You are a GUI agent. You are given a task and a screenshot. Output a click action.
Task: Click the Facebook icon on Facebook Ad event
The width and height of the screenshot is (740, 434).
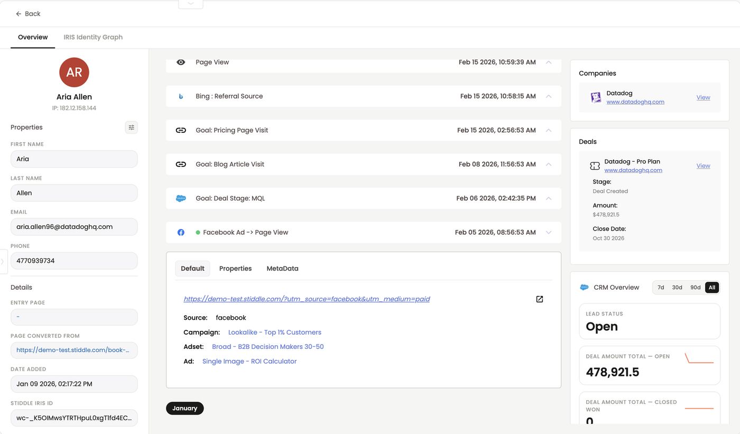click(x=181, y=233)
